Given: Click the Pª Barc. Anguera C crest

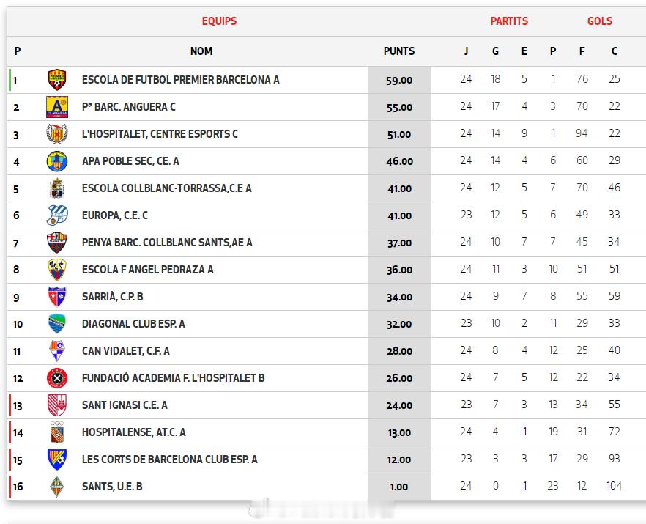Looking at the screenshot, I should [x=57, y=107].
